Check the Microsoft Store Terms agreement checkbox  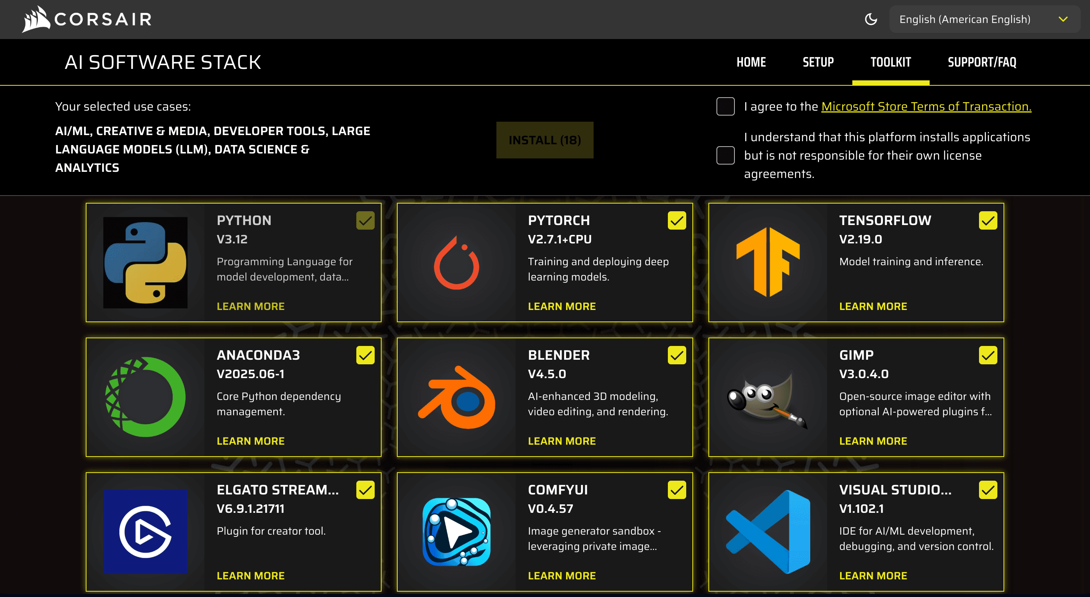(x=725, y=107)
